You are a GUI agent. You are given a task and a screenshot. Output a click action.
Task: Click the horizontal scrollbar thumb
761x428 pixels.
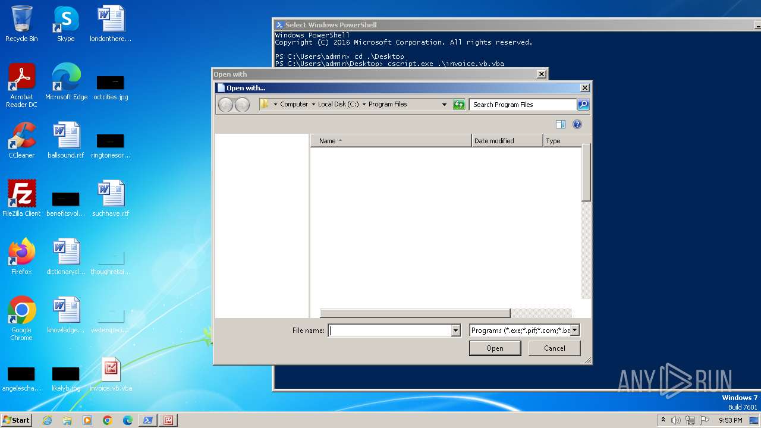[415, 313]
